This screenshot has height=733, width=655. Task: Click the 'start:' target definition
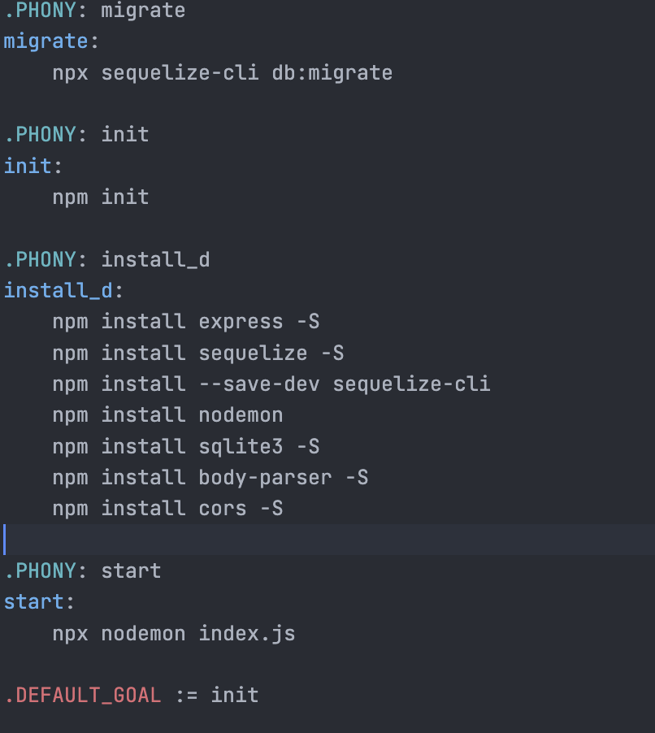tap(39, 602)
